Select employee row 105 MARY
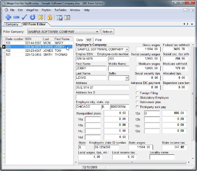Screen dimensions: 197x171 39,43
